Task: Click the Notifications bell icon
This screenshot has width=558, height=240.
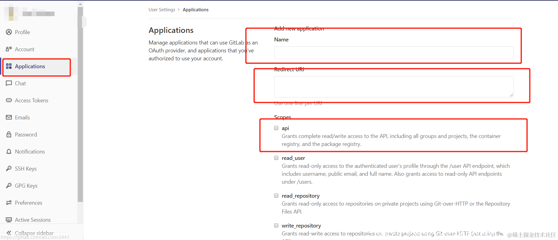Action: coord(9,151)
